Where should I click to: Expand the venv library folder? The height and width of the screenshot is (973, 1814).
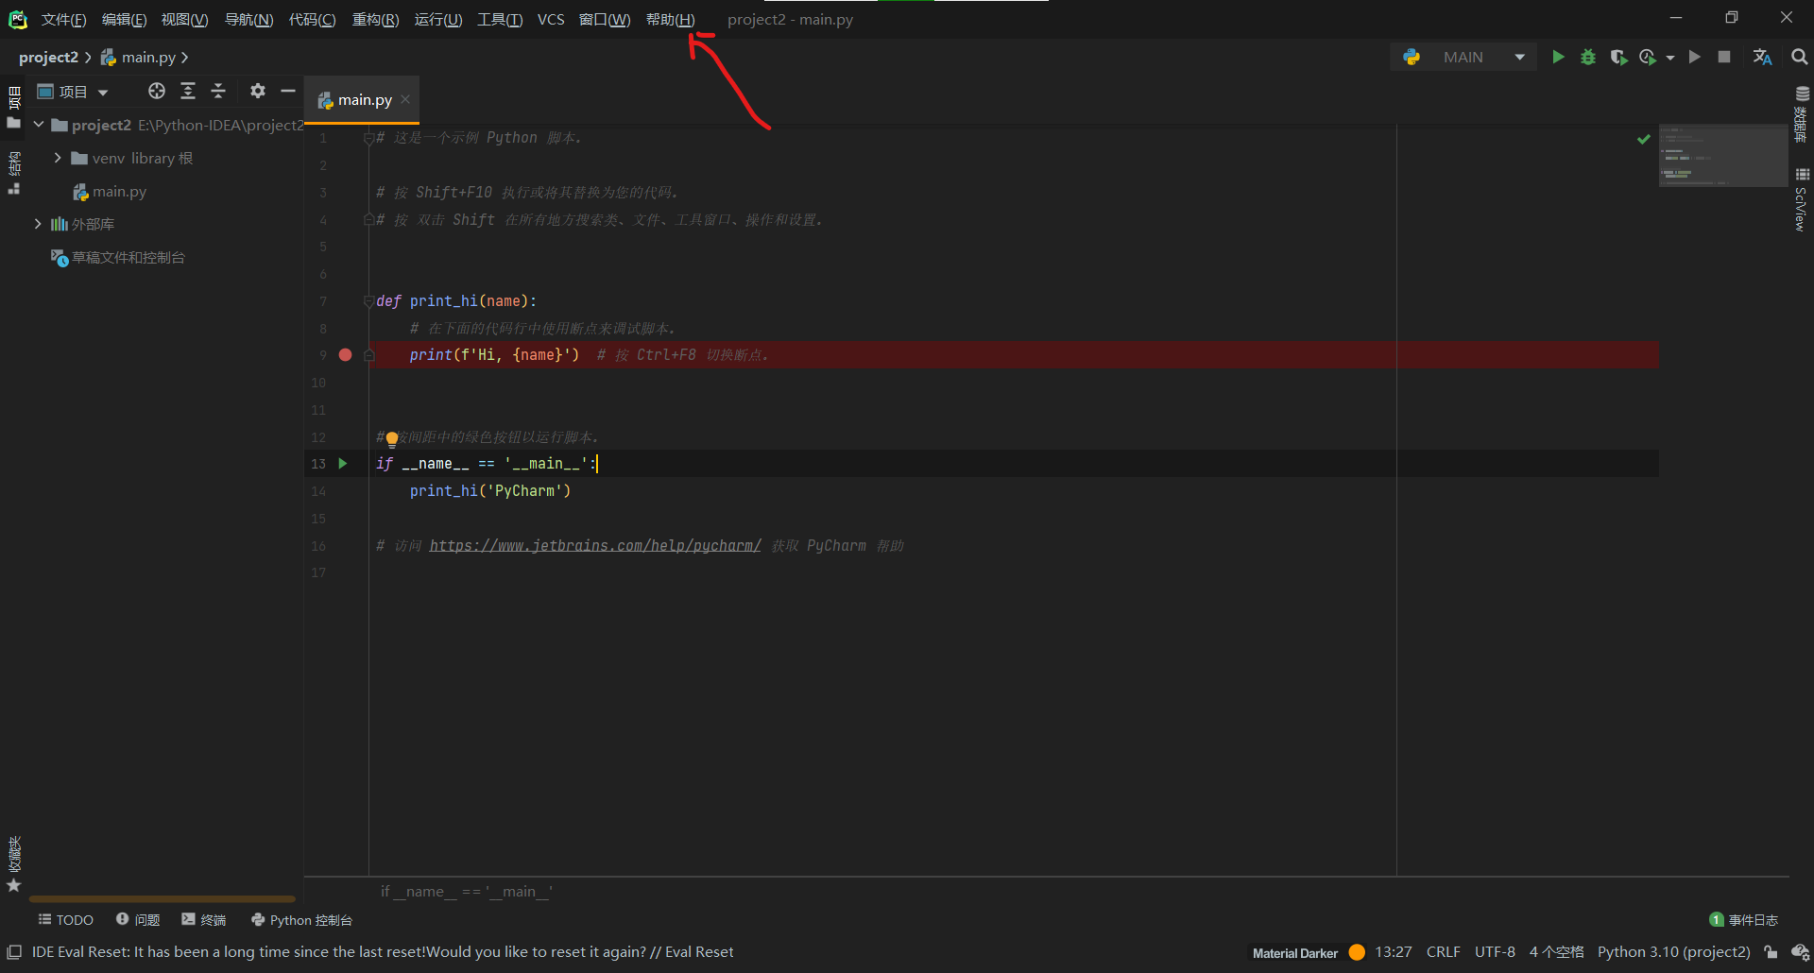point(58,158)
